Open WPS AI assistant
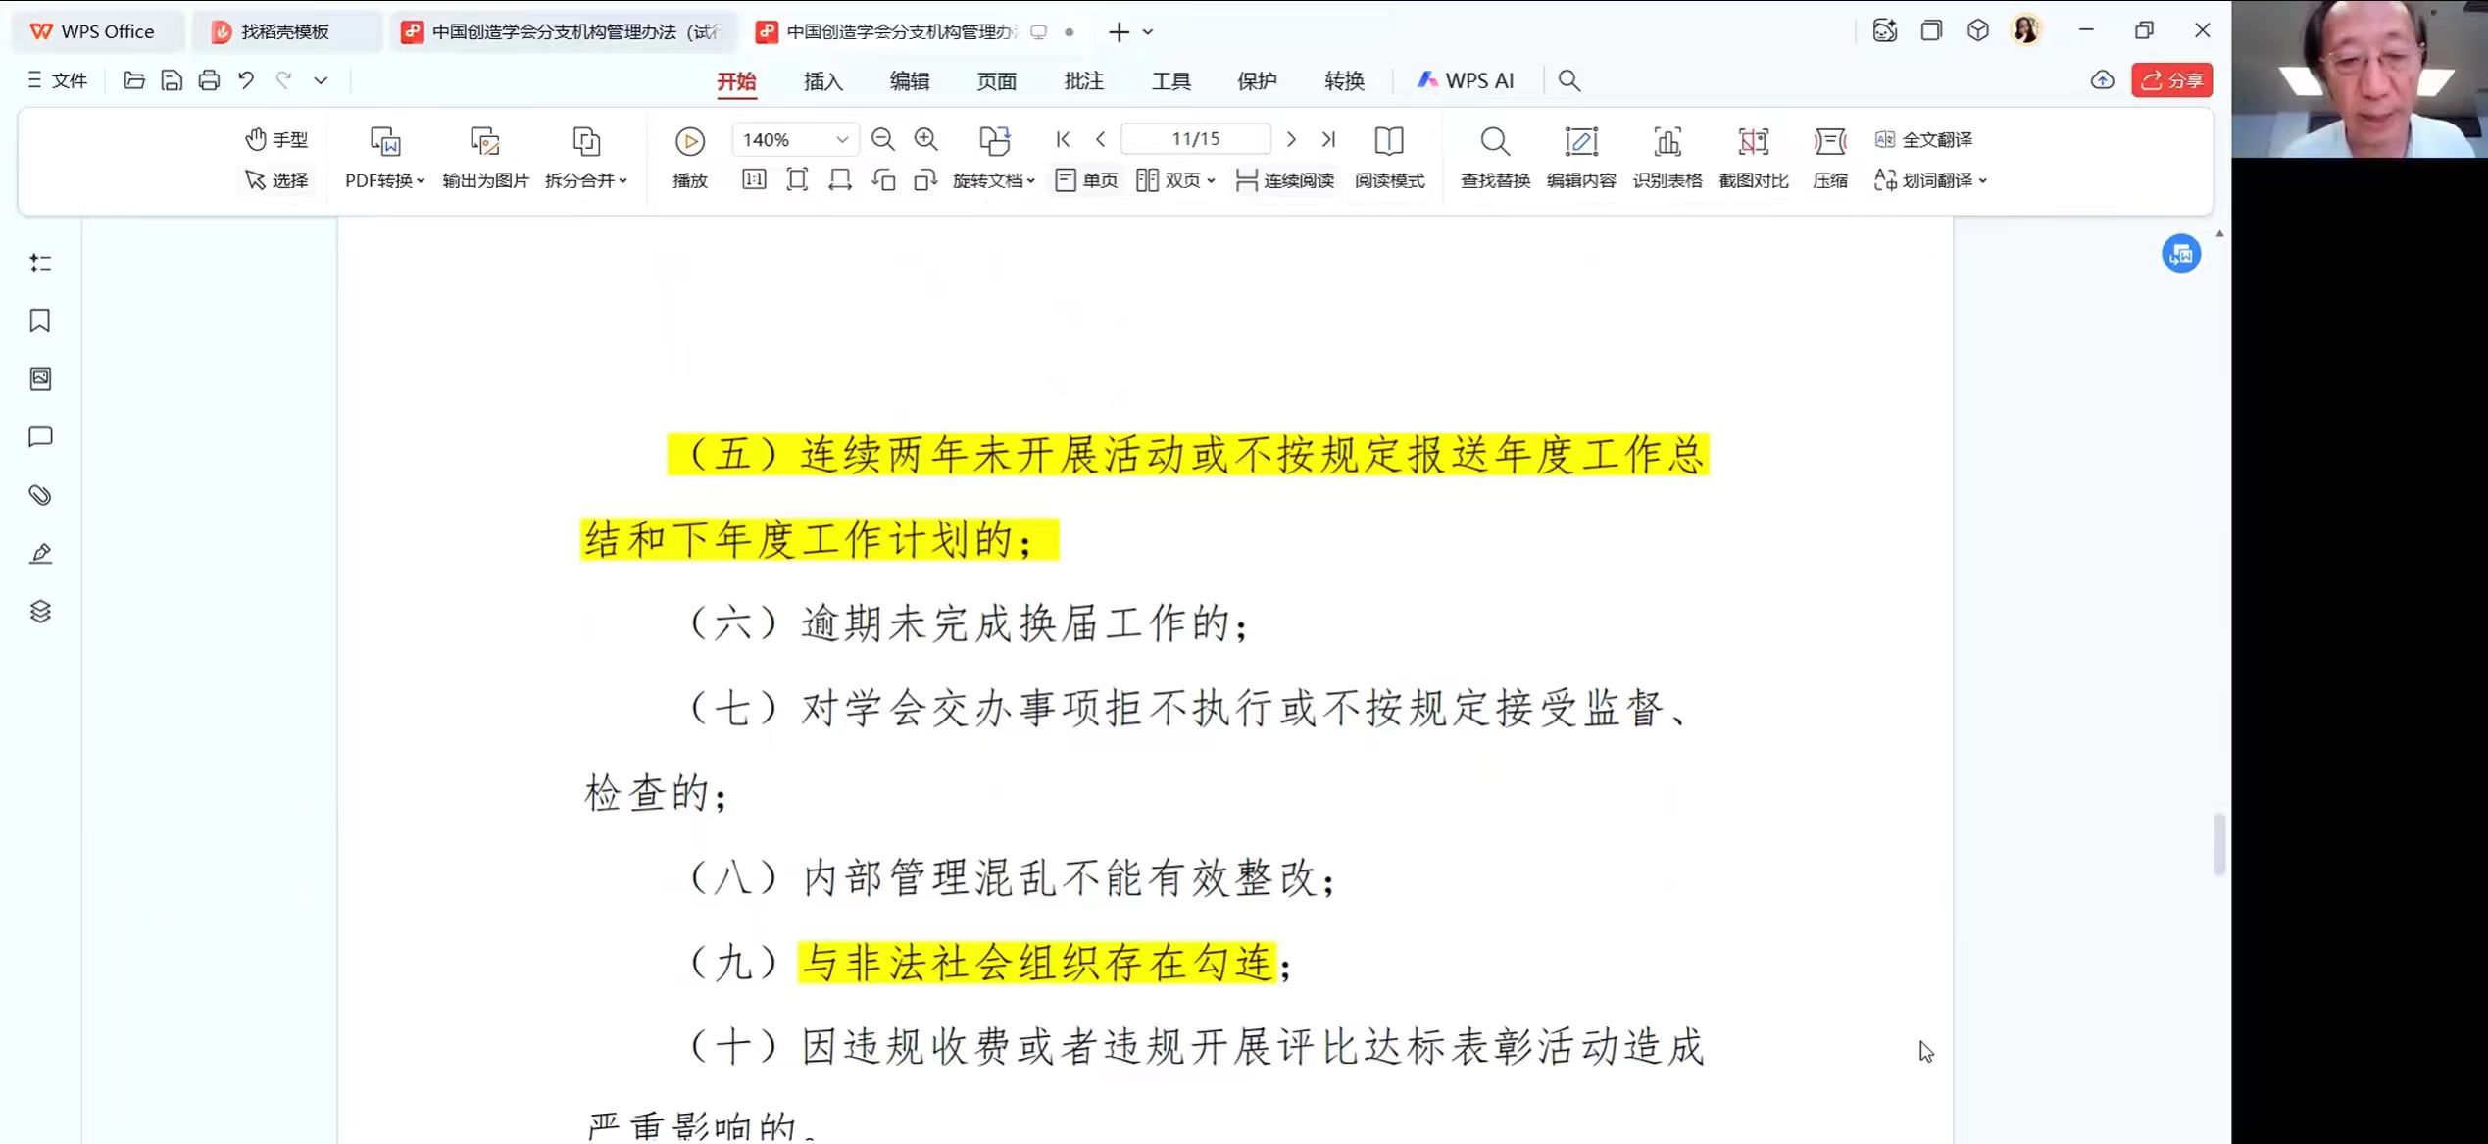 pyautogui.click(x=1466, y=80)
